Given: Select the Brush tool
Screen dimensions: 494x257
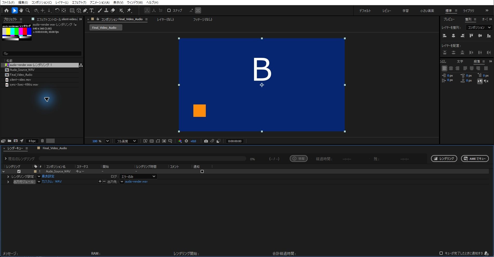Looking at the screenshot, I should point(100,10).
